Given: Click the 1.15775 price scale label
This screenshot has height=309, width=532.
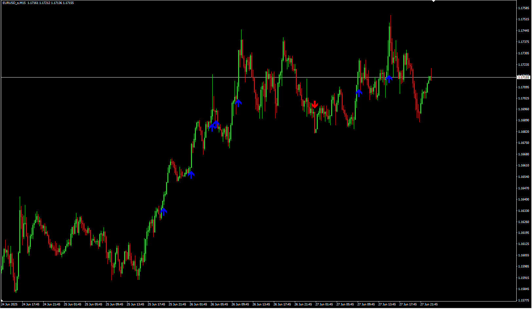Looking at the screenshot, I should coord(523,300).
